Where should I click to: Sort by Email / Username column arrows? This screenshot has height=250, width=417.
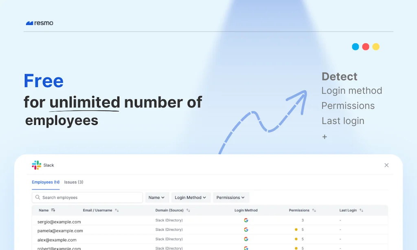click(117, 210)
